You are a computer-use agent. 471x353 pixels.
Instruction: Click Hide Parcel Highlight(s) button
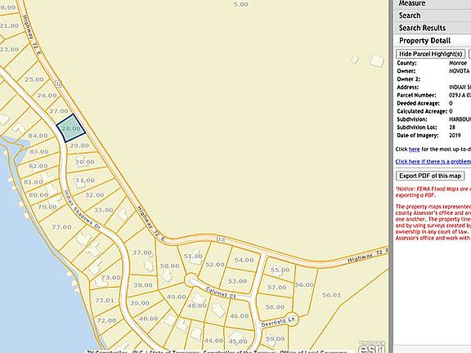coord(430,54)
